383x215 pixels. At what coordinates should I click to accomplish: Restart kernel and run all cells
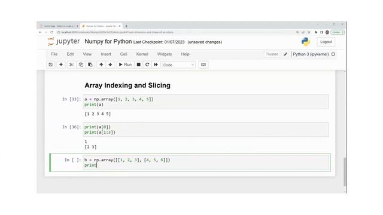click(156, 64)
